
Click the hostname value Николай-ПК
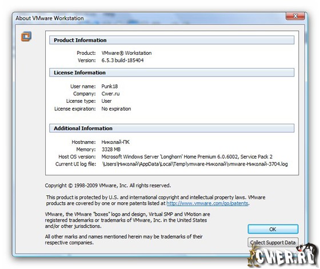[115, 142]
